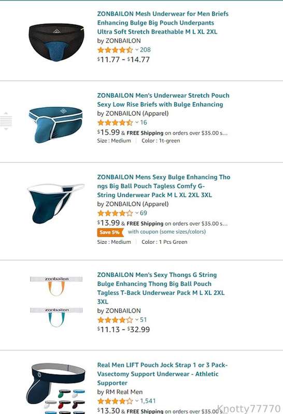283x414 pixels.
Task: Select the blue low rise briefs thumbnail
Action: click(55, 125)
